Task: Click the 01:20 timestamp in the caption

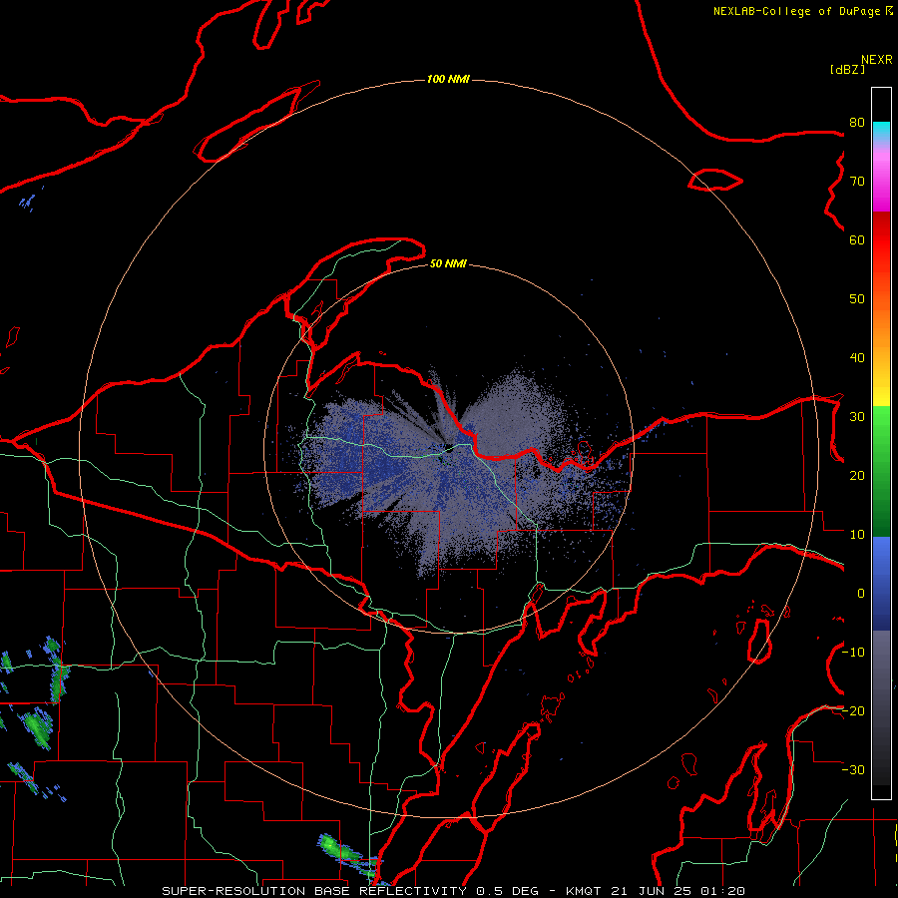Action: [x=722, y=891]
